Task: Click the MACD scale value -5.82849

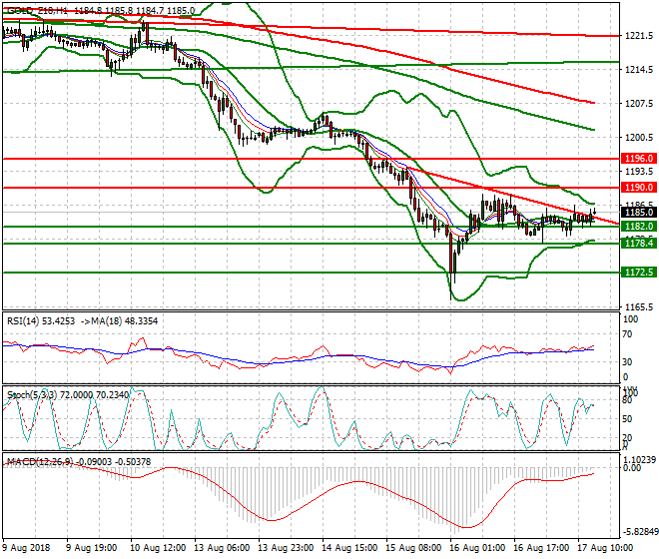Action: [639, 532]
